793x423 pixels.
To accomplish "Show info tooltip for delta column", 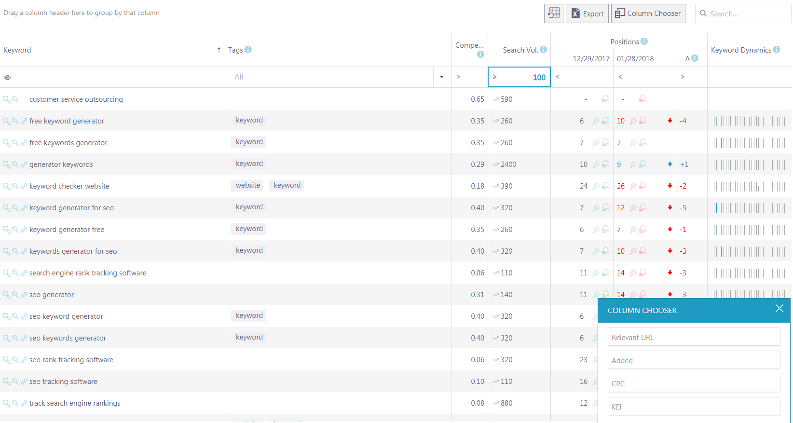I will pos(695,58).
